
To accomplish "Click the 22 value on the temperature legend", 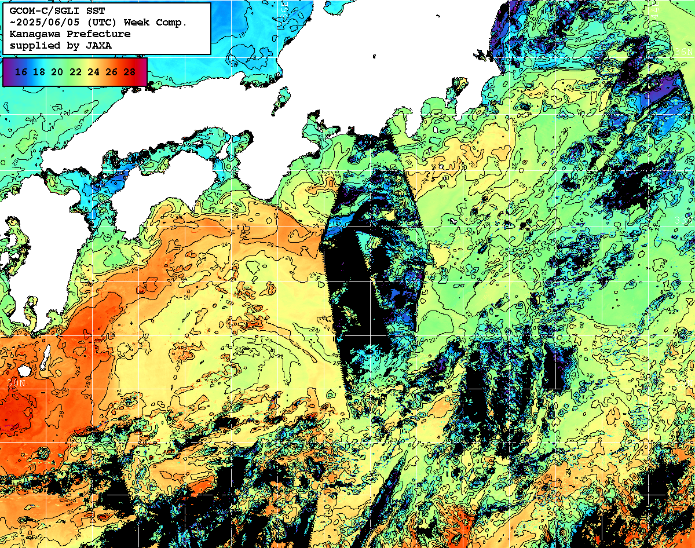I will point(75,72).
